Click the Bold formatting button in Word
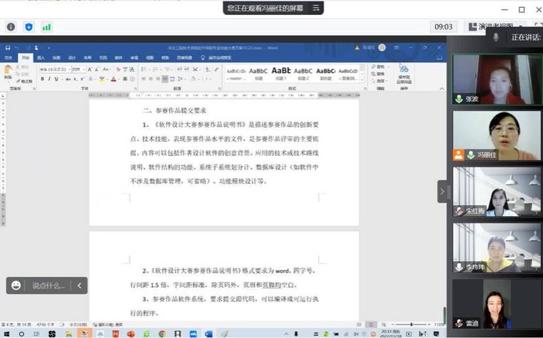 [x=42, y=79]
